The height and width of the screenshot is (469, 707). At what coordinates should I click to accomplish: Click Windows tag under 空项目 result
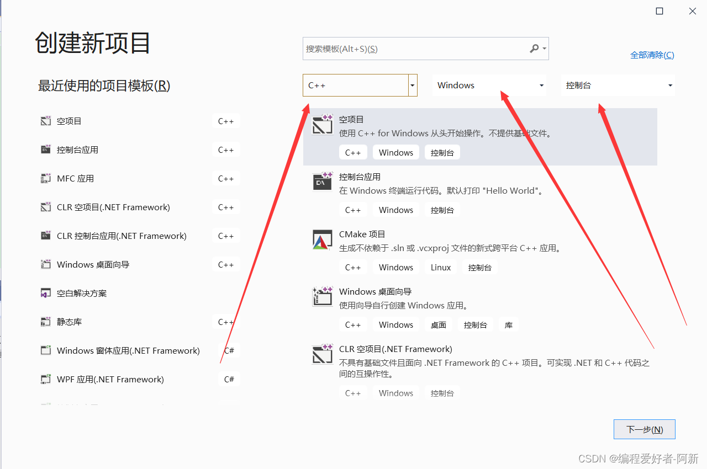tap(396, 153)
